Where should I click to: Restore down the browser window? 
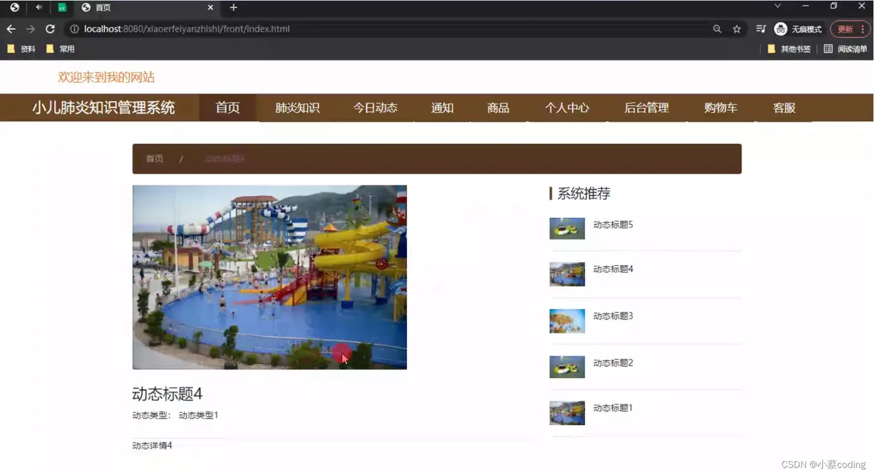click(x=833, y=6)
